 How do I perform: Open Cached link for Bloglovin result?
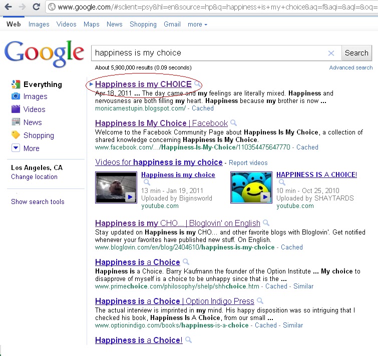point(292,247)
